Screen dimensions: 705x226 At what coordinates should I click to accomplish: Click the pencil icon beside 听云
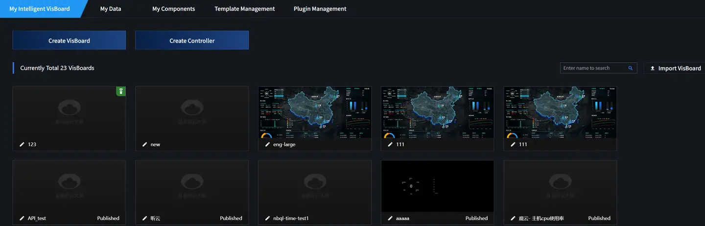click(144, 218)
